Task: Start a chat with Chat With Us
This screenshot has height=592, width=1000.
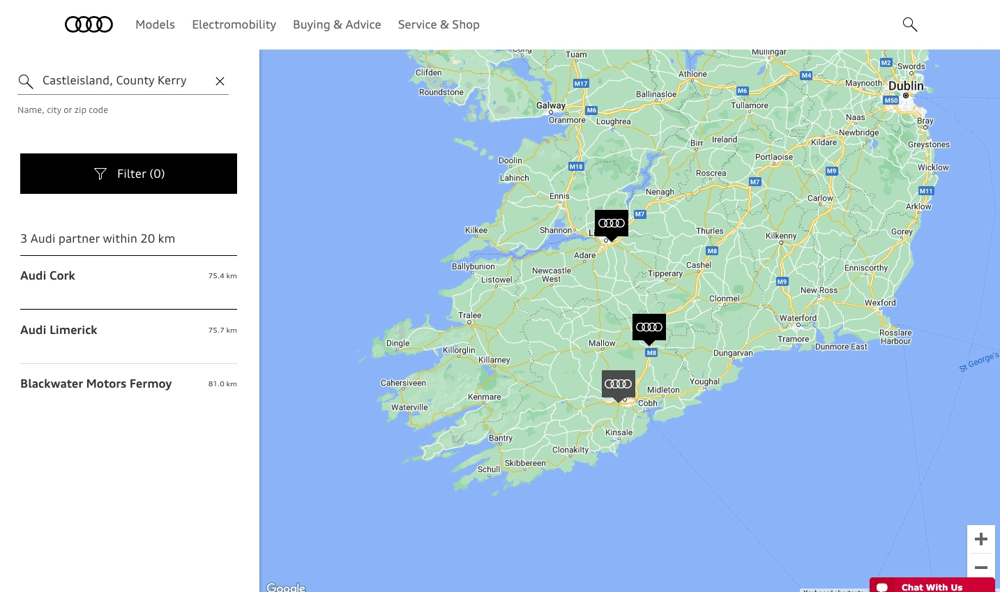Action: 932,586
